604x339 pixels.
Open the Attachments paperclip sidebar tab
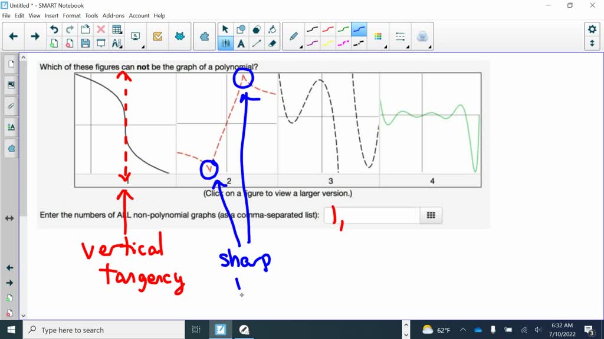[x=11, y=106]
